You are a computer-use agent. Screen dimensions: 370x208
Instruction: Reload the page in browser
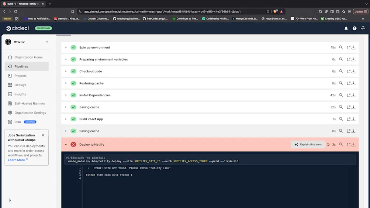click(x=16, y=11)
